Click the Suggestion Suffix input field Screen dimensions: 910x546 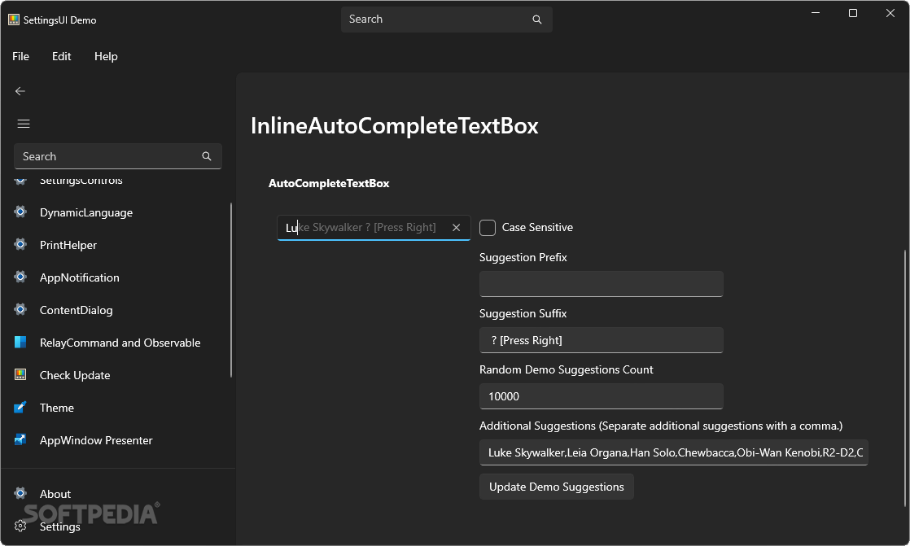click(602, 340)
